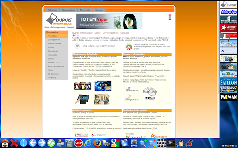Launch the Firefox icon
Viewport: 238px width, 148px height.
click(97, 143)
